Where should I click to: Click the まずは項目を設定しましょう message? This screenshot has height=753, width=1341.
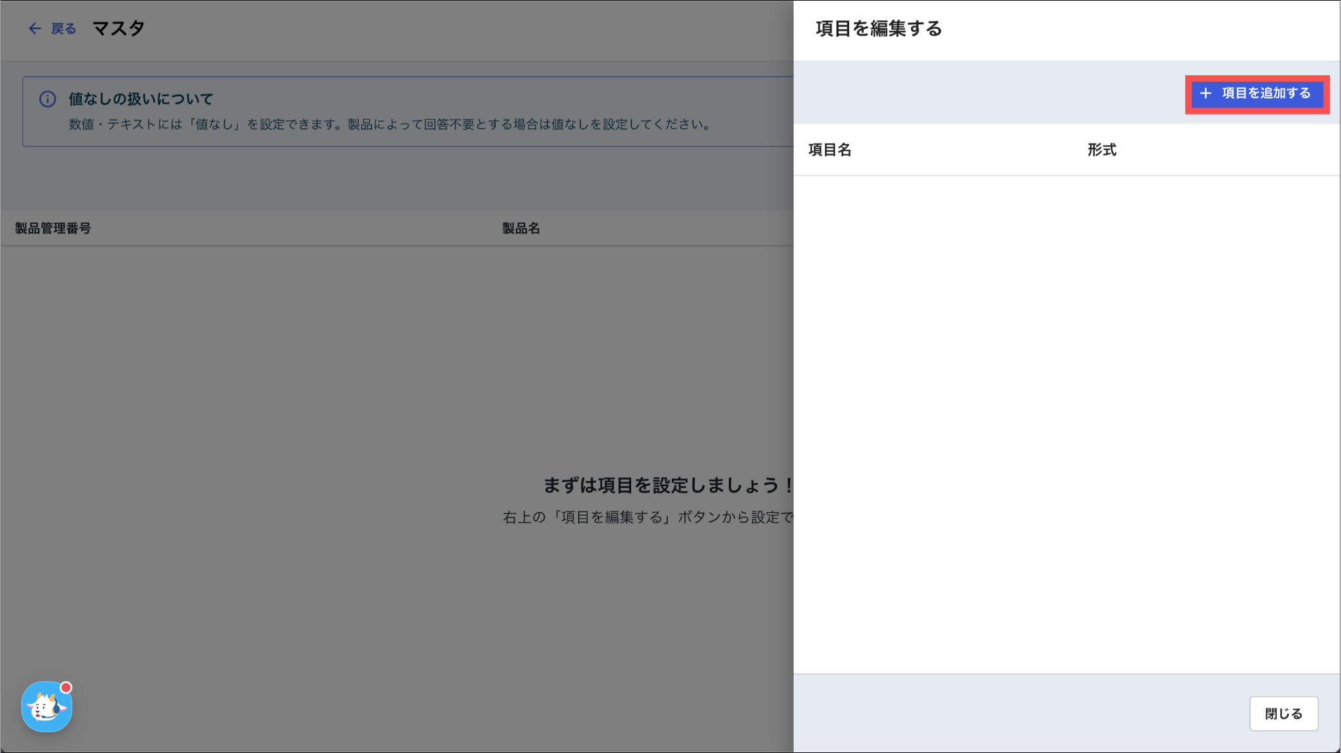[668, 485]
